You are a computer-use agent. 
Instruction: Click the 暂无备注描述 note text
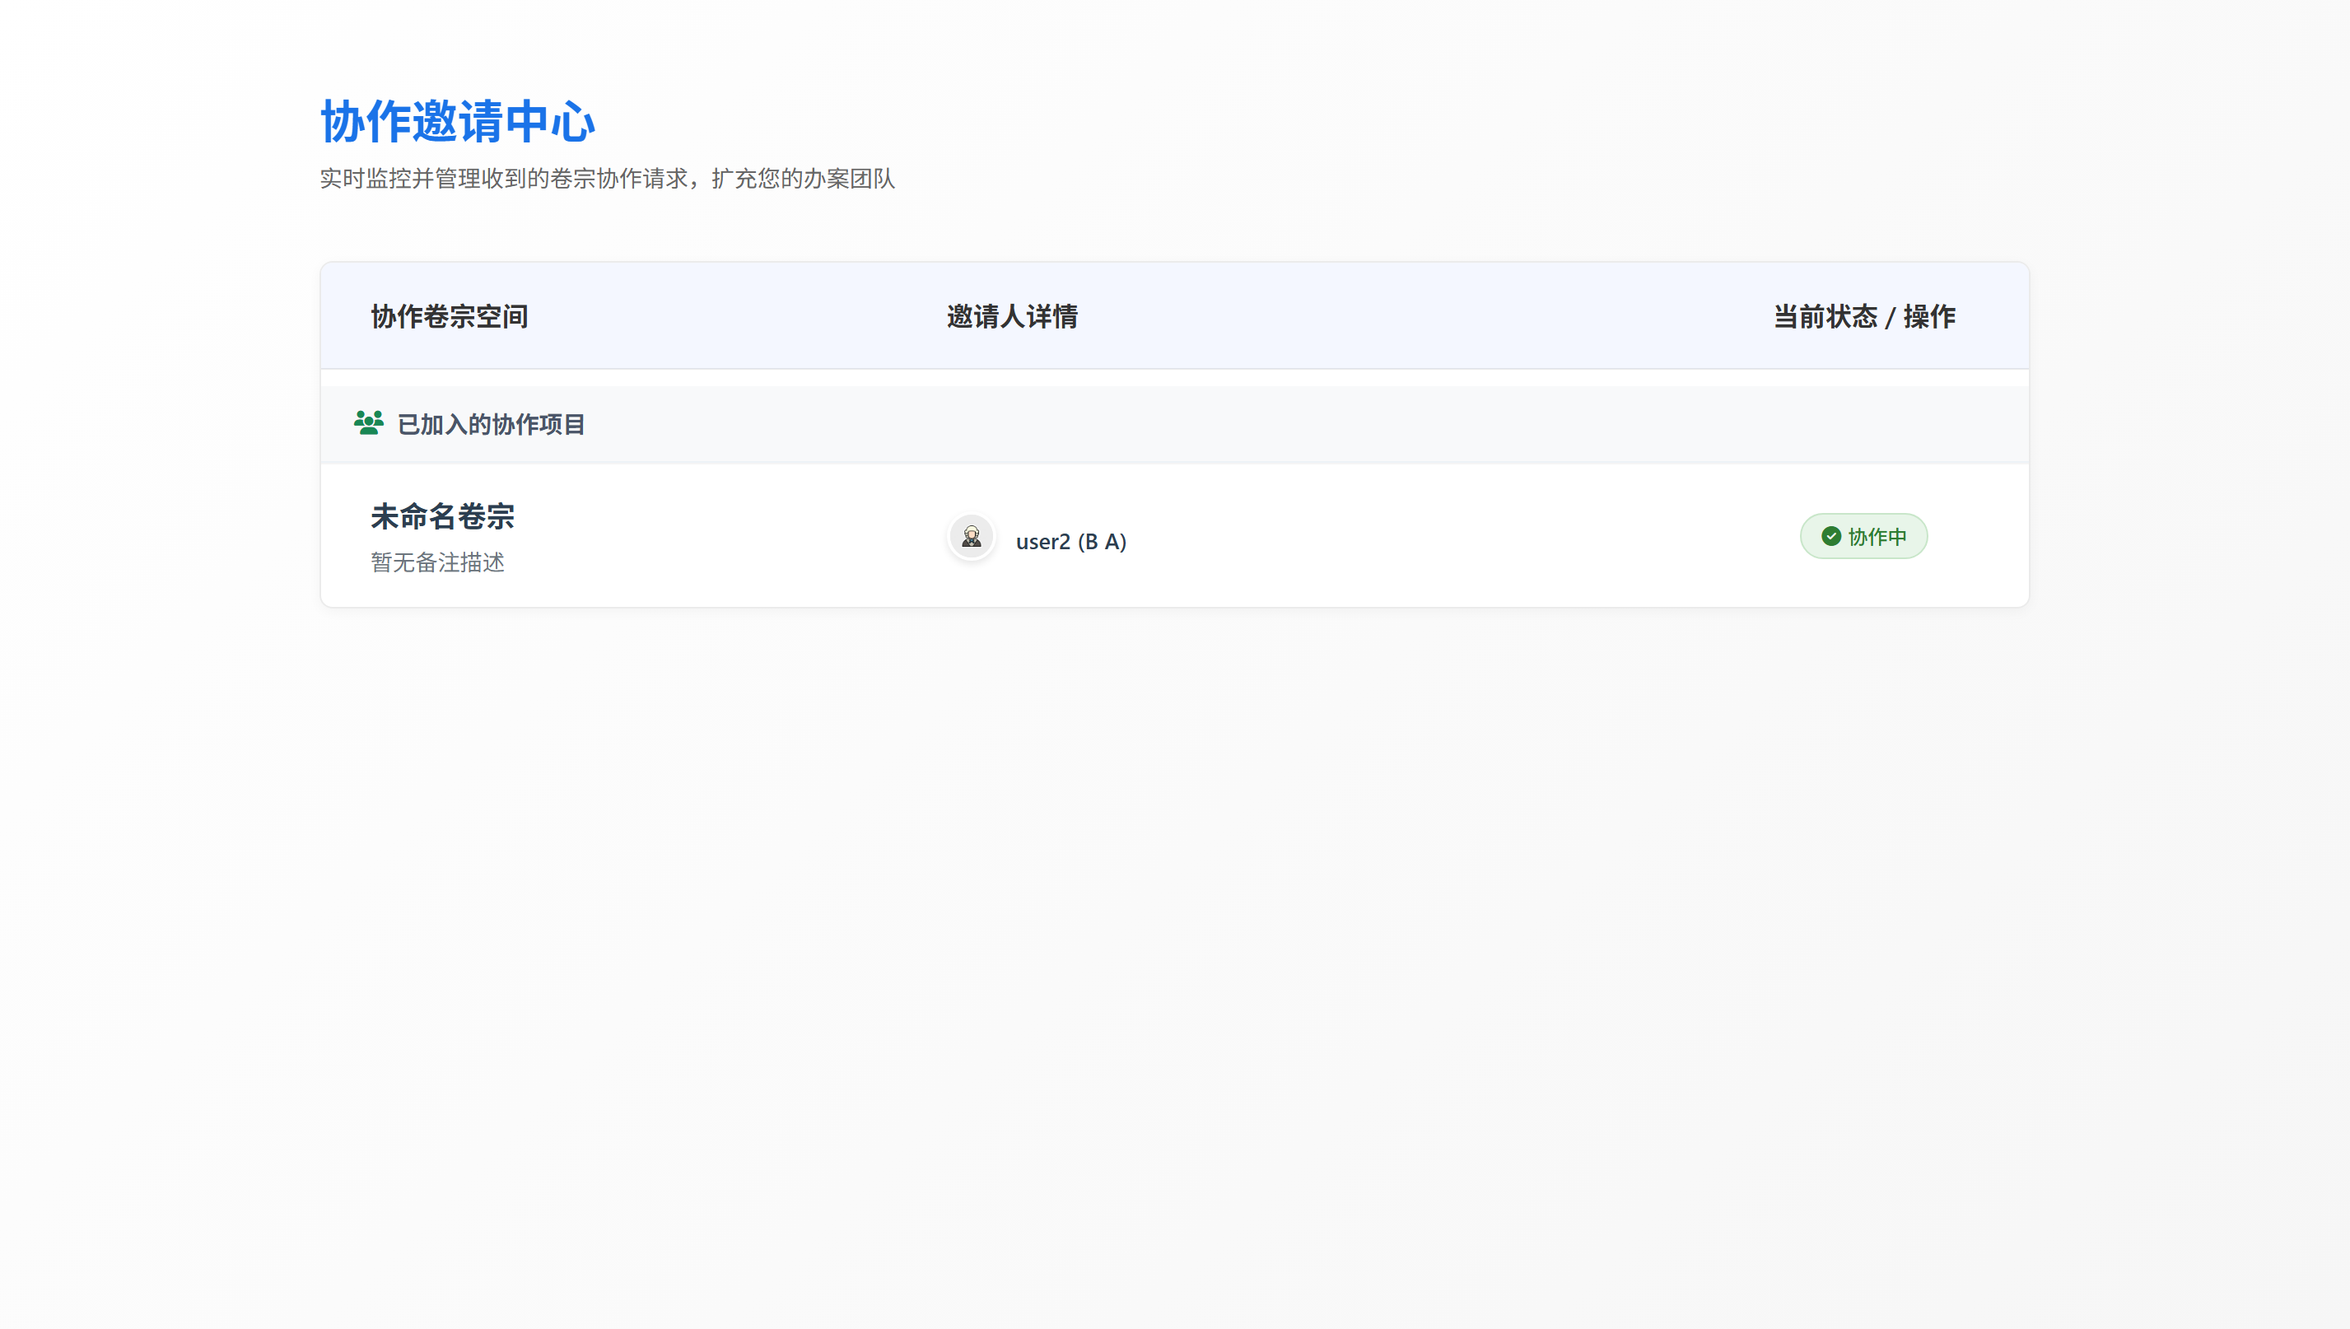coord(438,562)
